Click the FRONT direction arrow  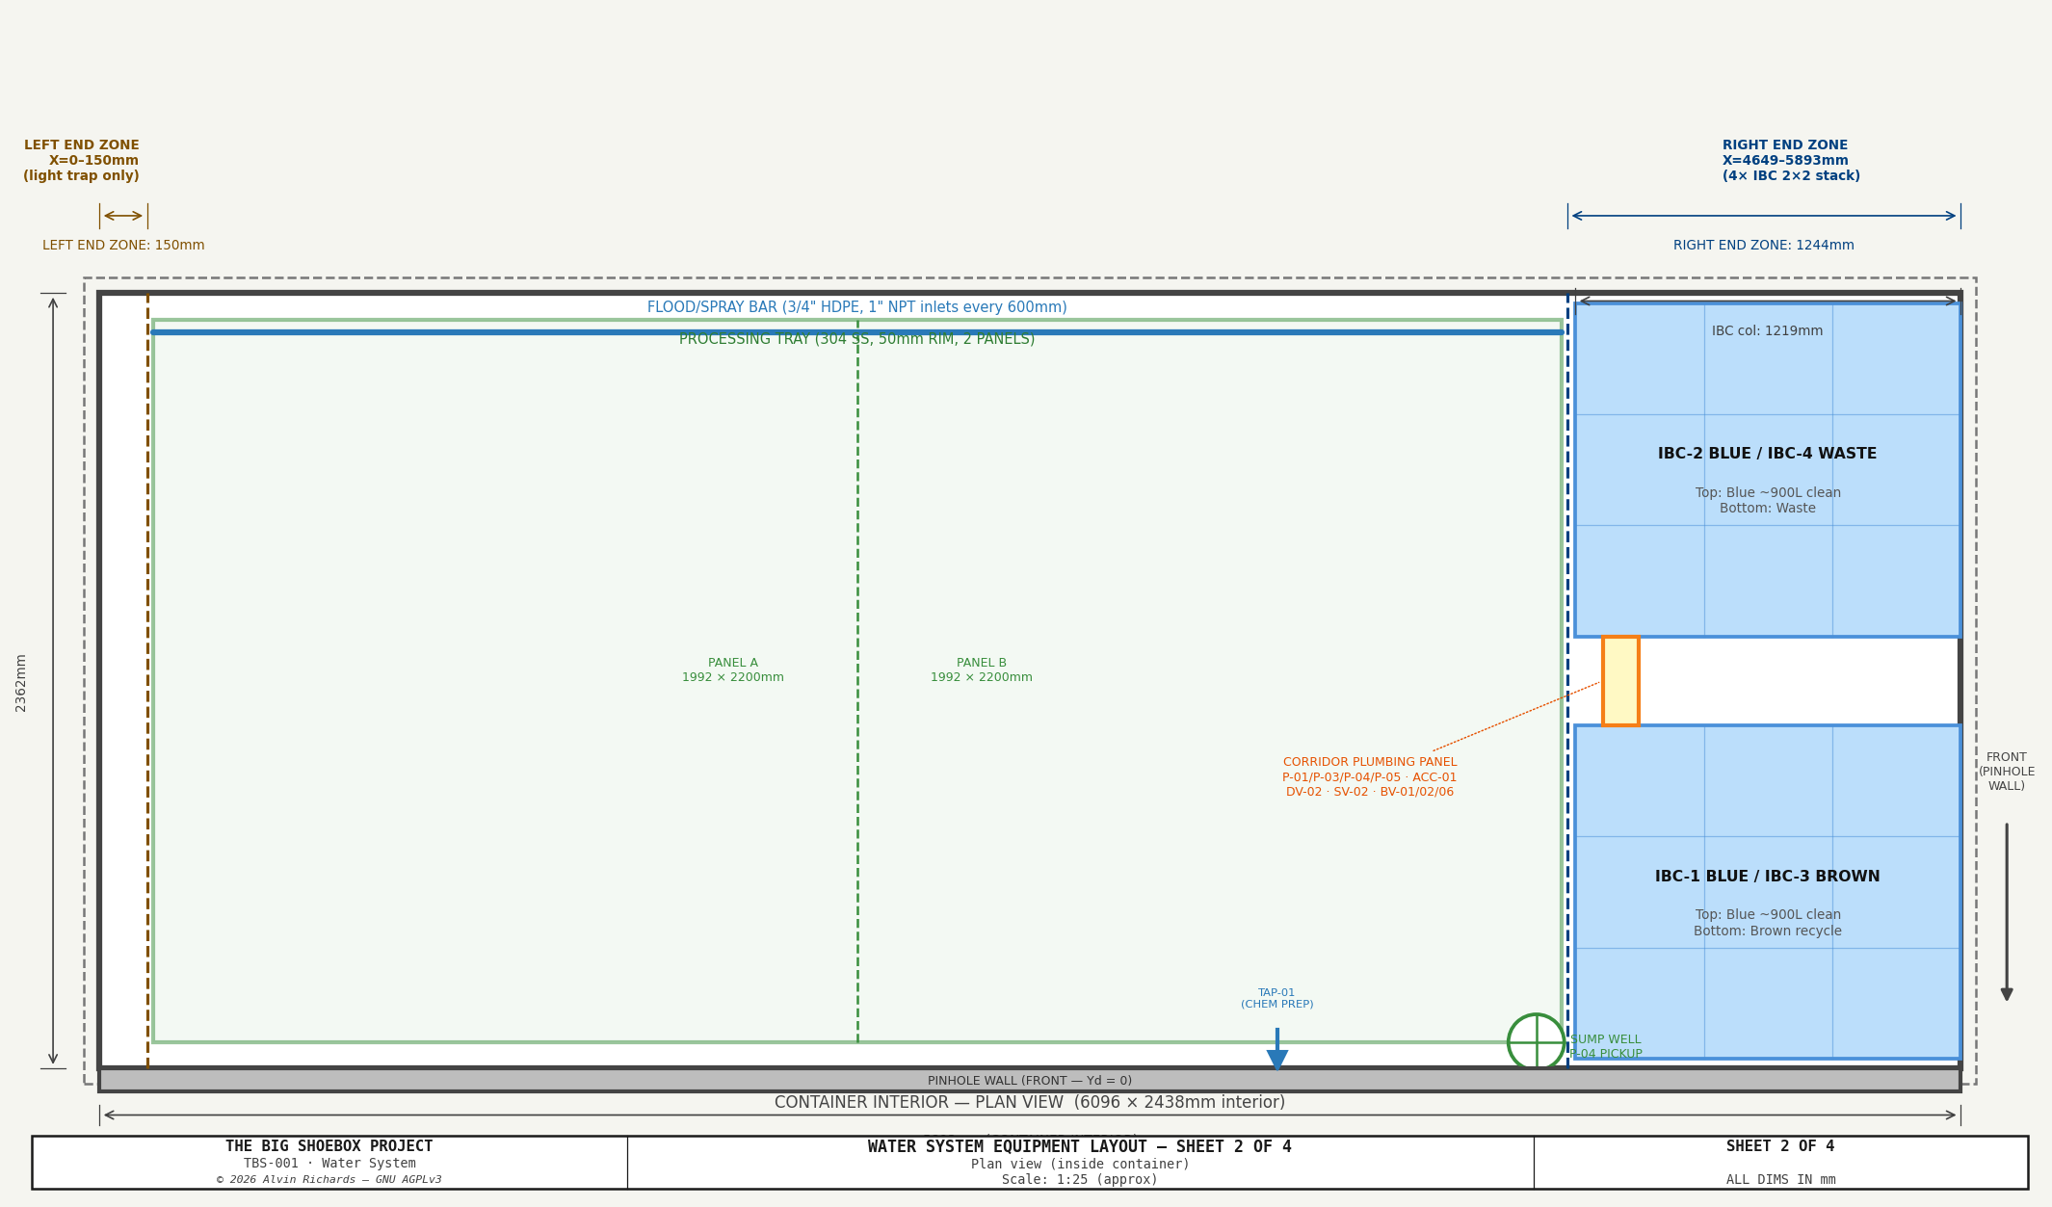click(2007, 912)
